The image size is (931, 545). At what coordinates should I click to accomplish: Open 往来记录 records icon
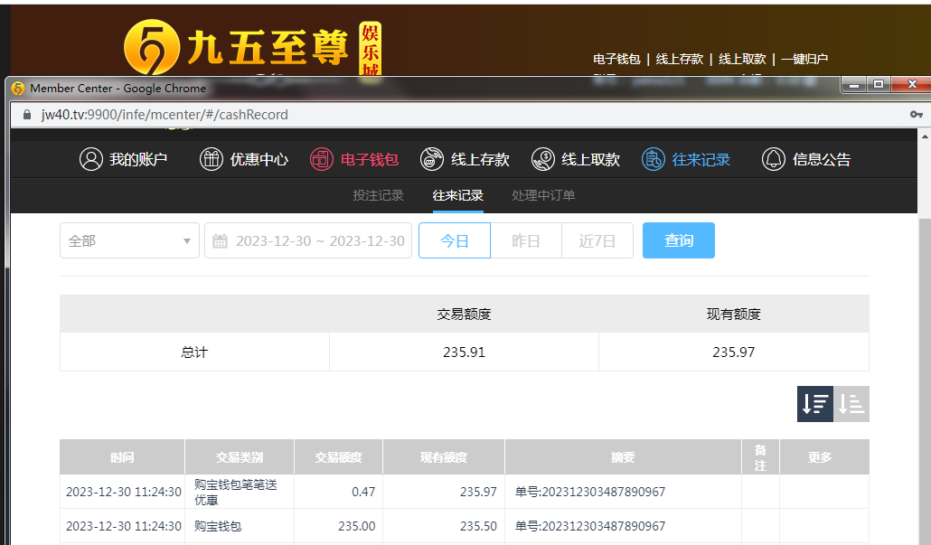(x=654, y=159)
